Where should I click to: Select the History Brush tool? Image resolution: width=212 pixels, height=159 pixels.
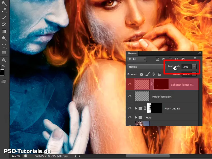[4, 24]
